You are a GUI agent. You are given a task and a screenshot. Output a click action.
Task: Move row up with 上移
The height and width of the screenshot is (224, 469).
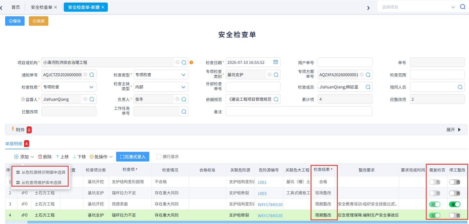(x=62, y=157)
